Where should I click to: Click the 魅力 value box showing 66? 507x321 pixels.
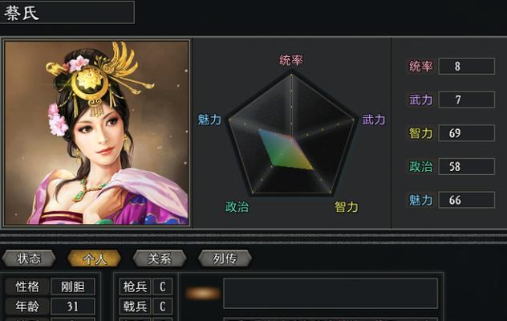point(467,200)
